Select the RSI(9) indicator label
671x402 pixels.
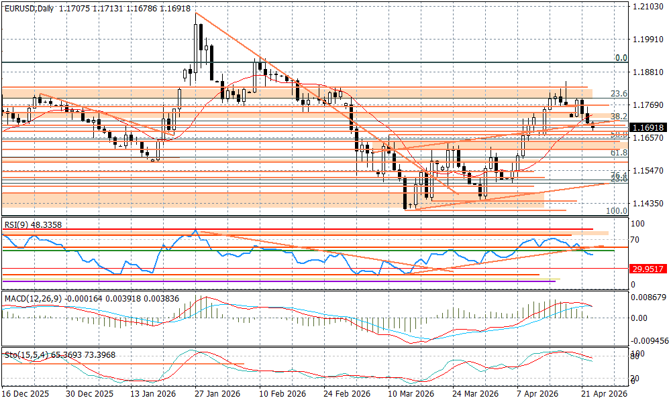18,226
